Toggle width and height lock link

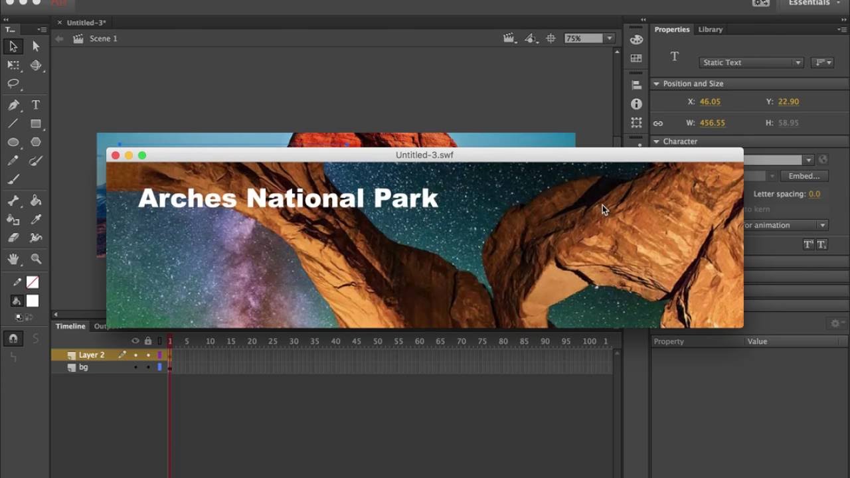(x=658, y=123)
